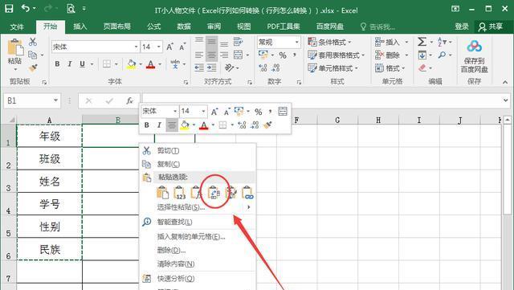
Task: Switch to the 插入 ribbon tab
Action: coord(80,27)
